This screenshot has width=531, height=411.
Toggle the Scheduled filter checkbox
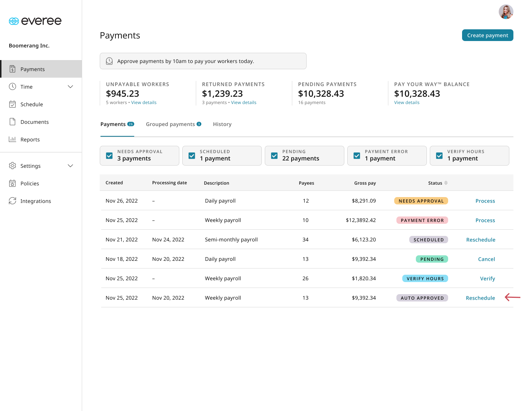tap(192, 156)
